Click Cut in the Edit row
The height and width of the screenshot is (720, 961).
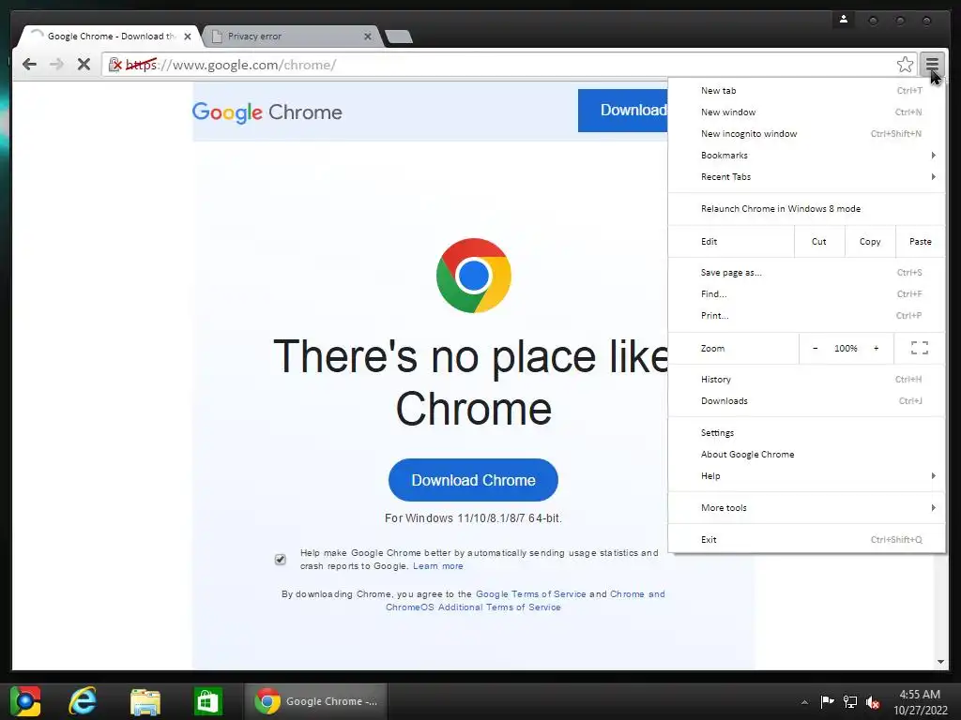click(x=819, y=242)
